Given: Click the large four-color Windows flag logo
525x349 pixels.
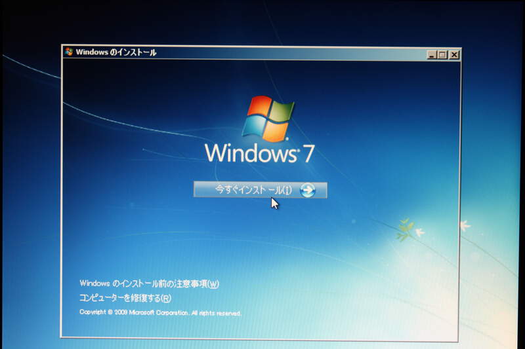Looking at the screenshot, I should tap(268, 119).
